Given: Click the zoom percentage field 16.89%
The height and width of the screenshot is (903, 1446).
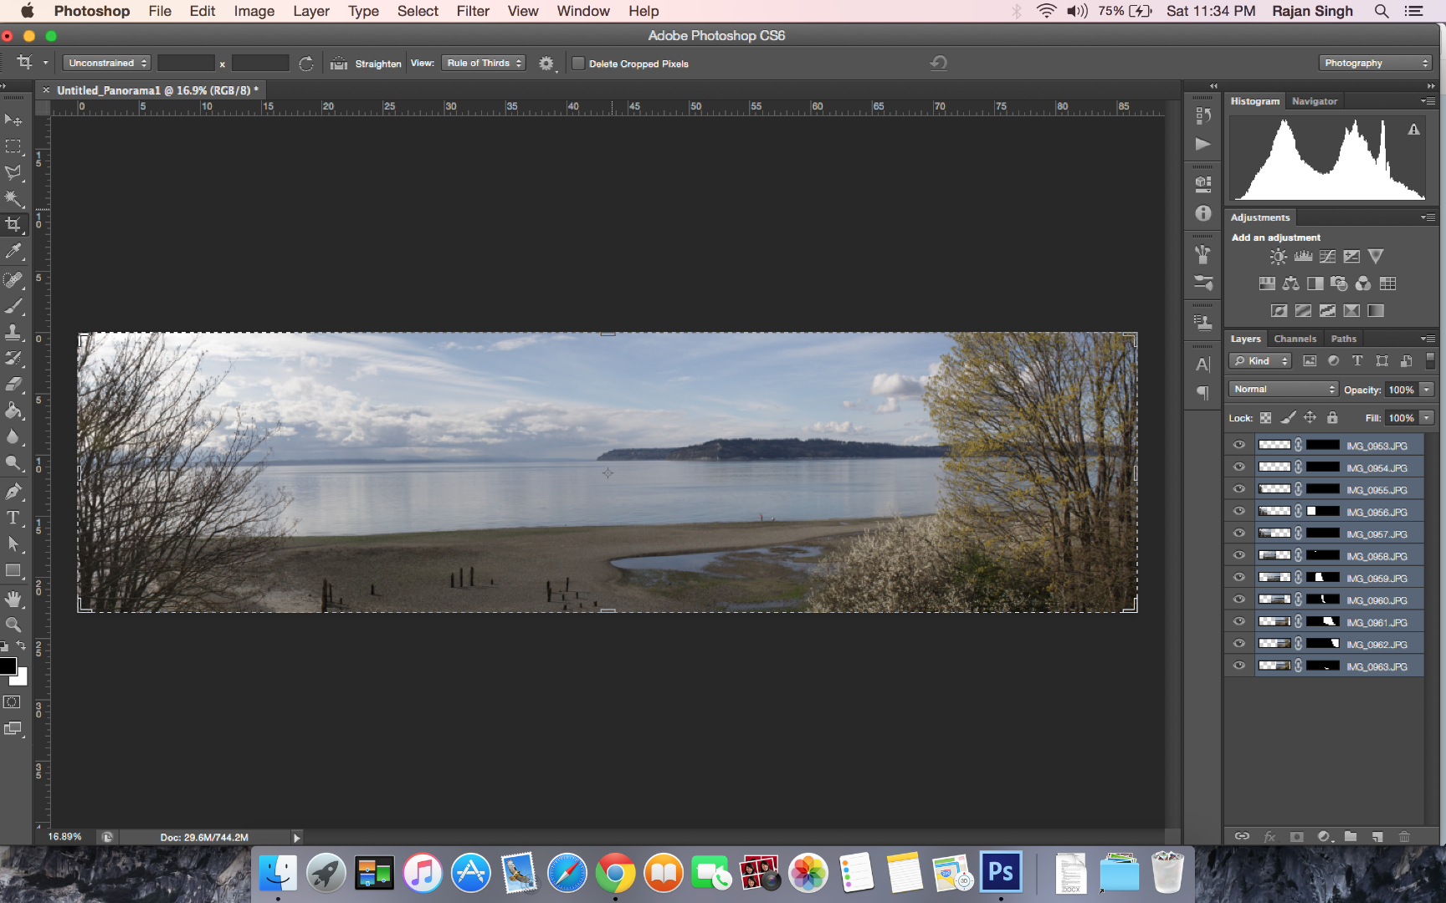Looking at the screenshot, I should (x=65, y=837).
